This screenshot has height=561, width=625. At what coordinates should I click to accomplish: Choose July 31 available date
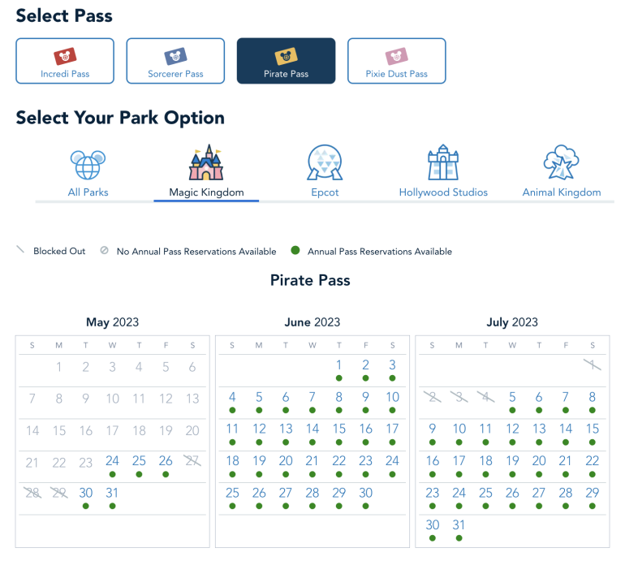coord(459,525)
